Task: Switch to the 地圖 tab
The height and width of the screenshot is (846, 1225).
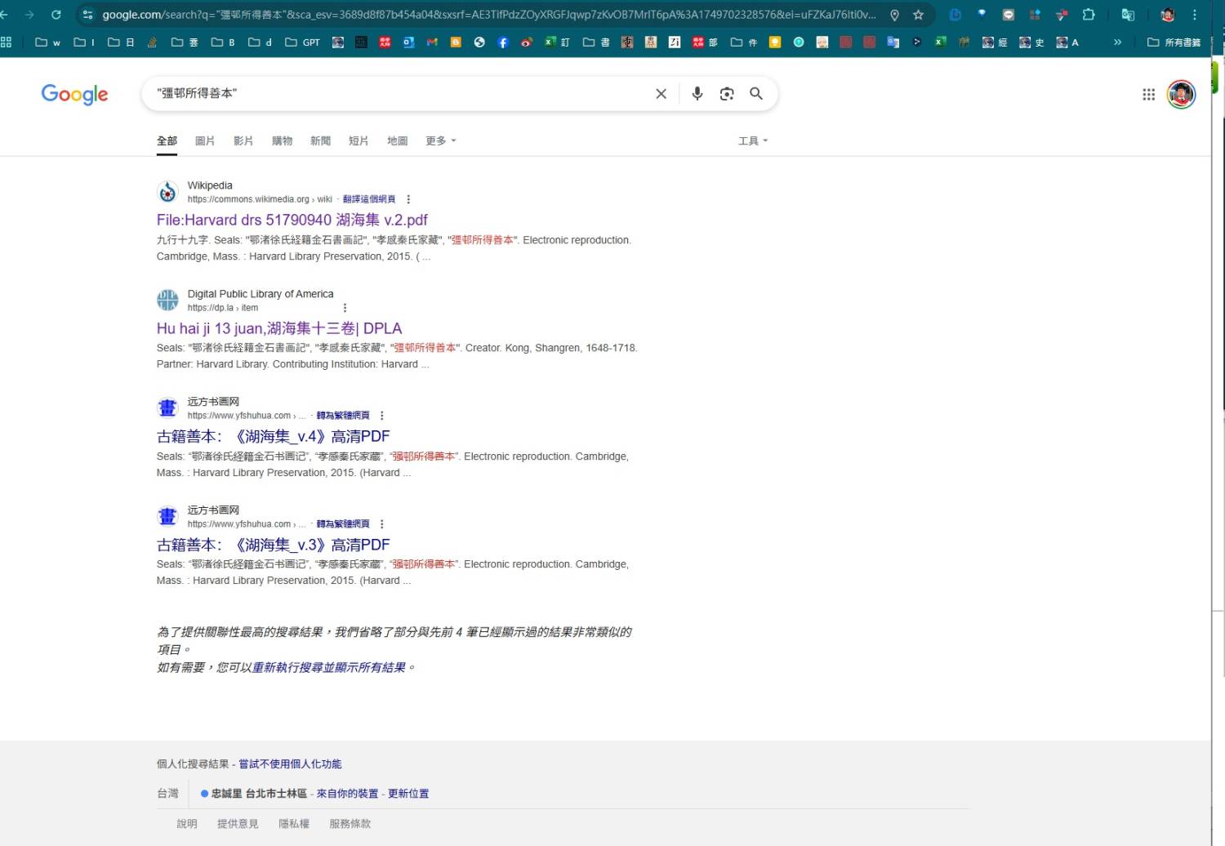Action: pos(397,141)
